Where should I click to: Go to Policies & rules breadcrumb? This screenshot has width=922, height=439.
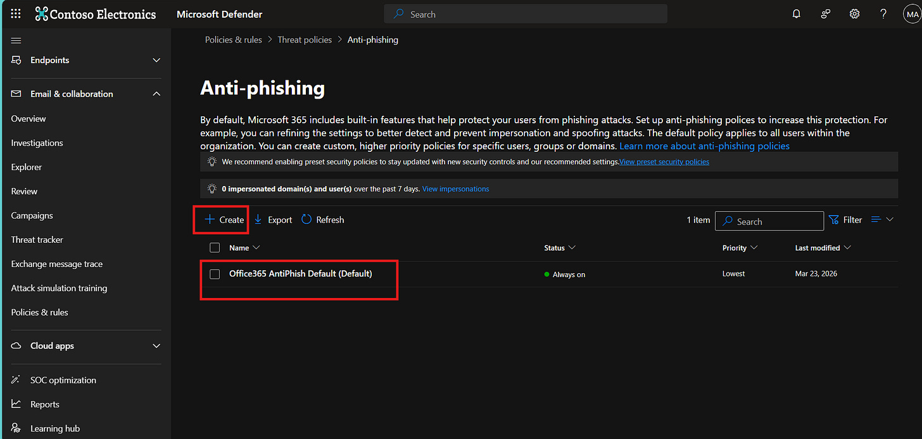tap(234, 40)
